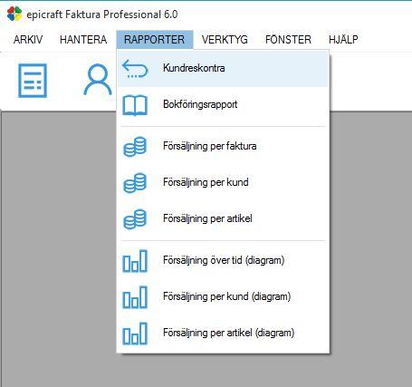412x387 pixels.
Task: Click coins icon beside Försäljning per faktura
Action: point(135,147)
